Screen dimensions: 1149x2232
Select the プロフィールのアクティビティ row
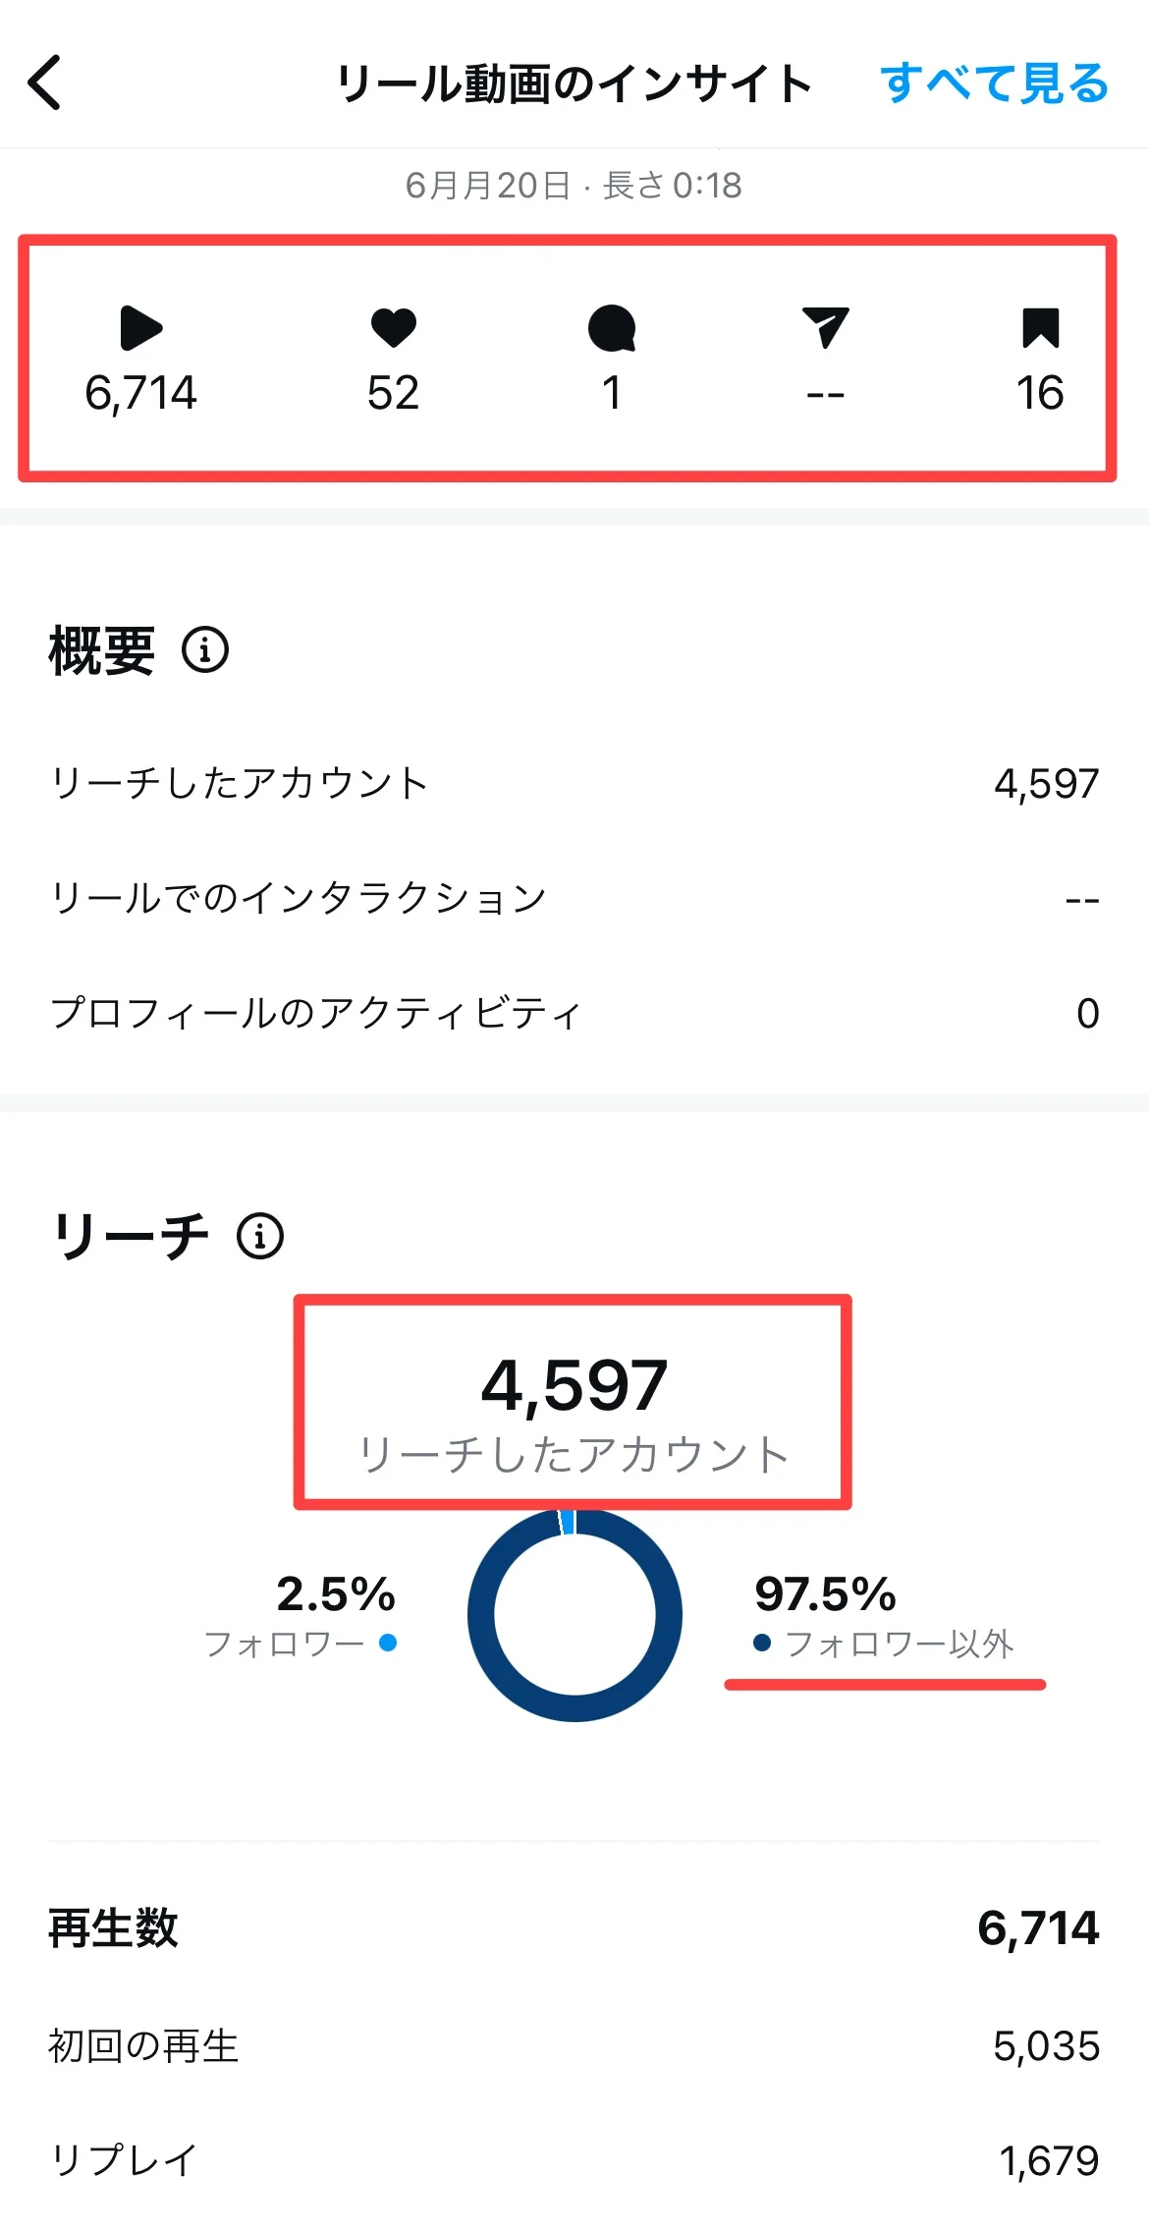coord(574,1013)
